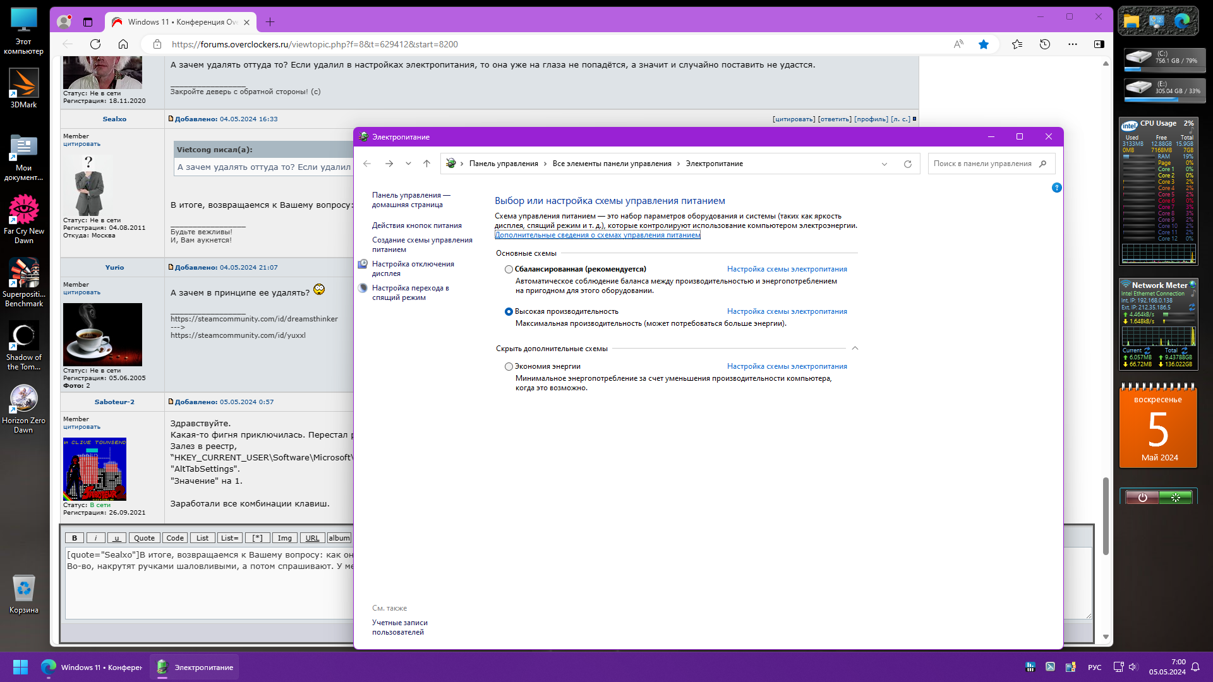Open Действия кнопок питания link

point(416,225)
